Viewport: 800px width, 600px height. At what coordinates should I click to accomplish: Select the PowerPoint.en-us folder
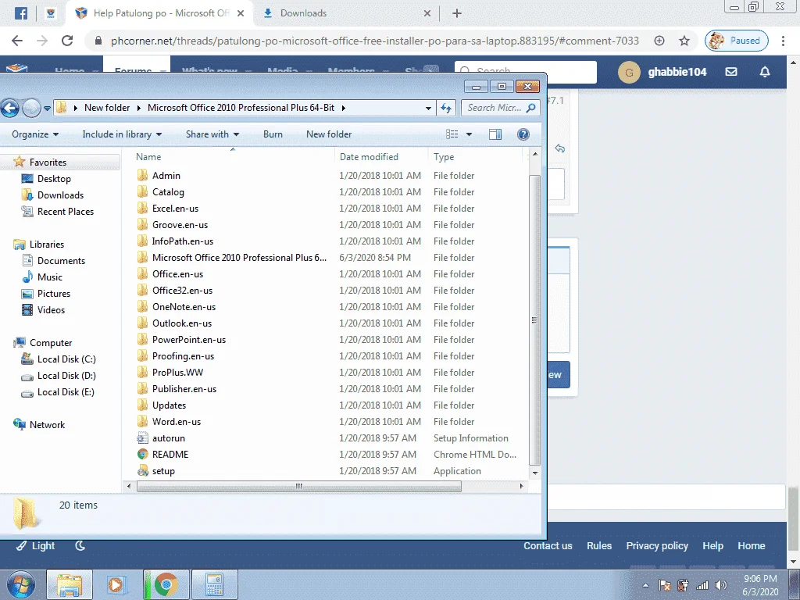189,339
